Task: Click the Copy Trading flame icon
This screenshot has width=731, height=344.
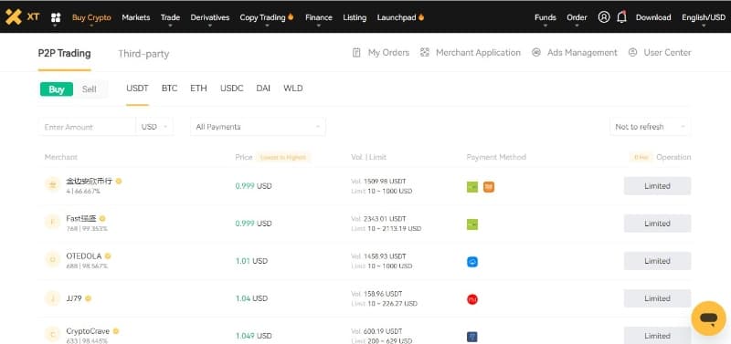Action: point(291,16)
